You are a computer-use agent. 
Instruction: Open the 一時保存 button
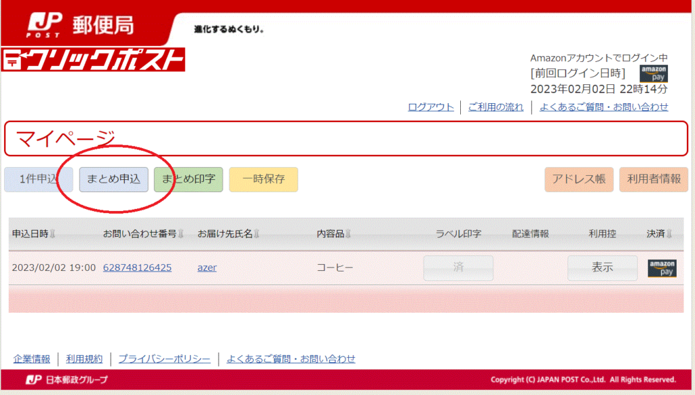point(263,180)
